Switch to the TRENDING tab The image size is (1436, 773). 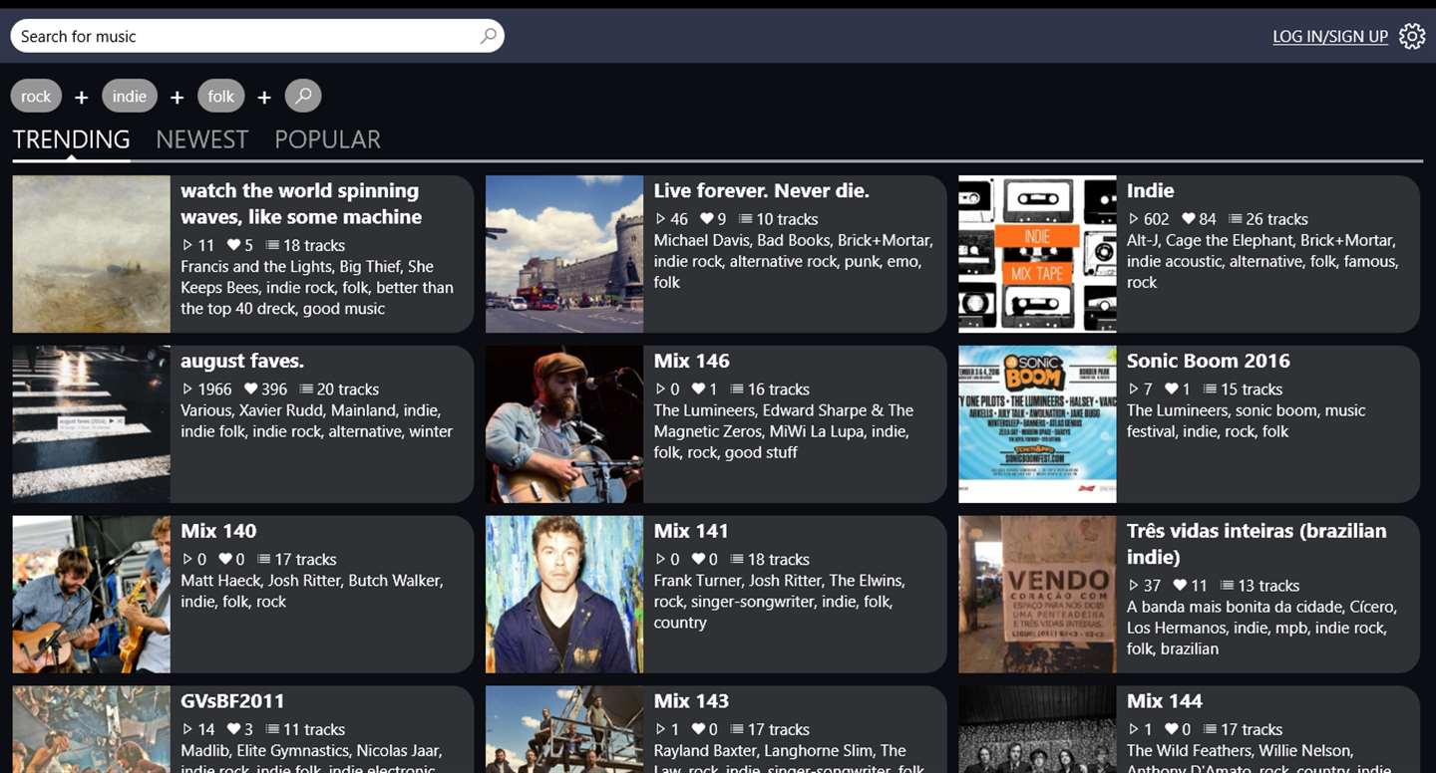[x=71, y=139]
